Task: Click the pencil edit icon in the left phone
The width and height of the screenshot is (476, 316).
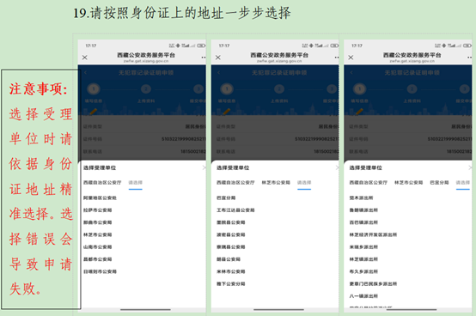Action: click(x=93, y=112)
